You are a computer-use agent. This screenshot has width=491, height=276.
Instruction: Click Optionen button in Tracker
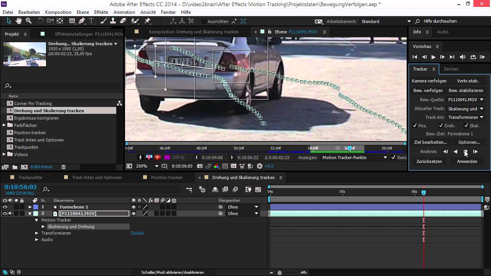click(469, 142)
